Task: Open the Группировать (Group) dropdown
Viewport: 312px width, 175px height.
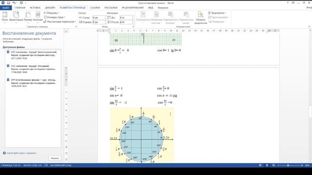Action: [219, 17]
